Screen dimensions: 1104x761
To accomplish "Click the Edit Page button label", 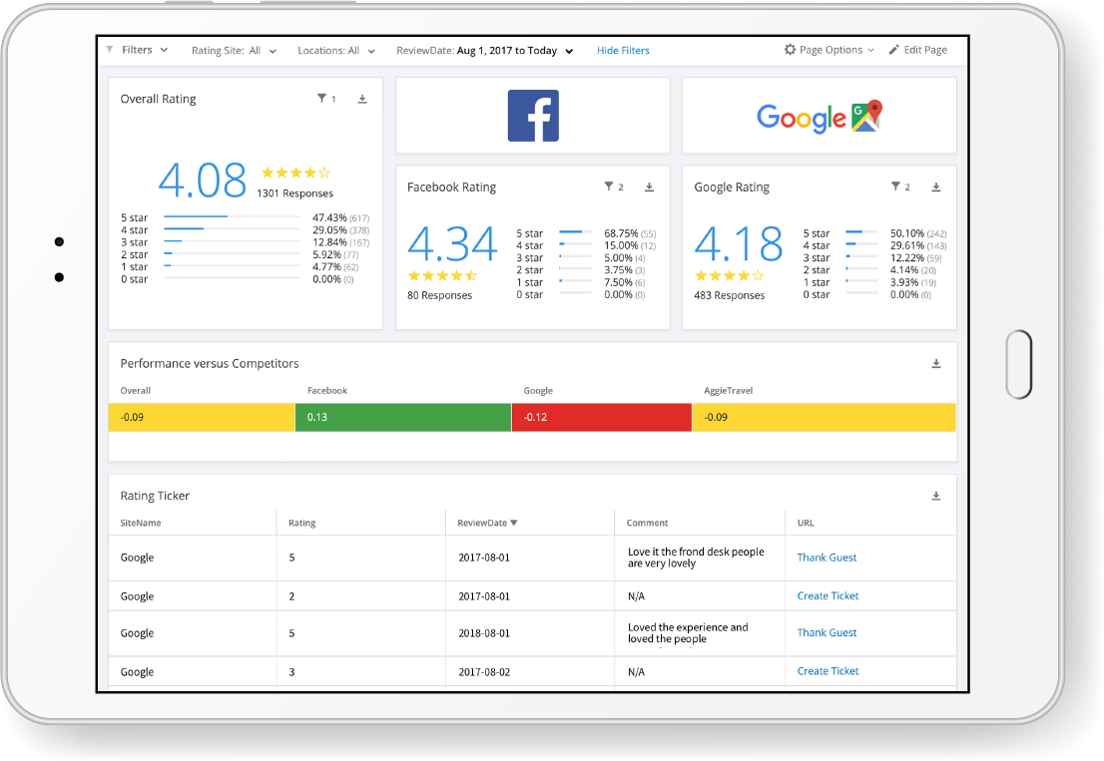I will coord(925,50).
